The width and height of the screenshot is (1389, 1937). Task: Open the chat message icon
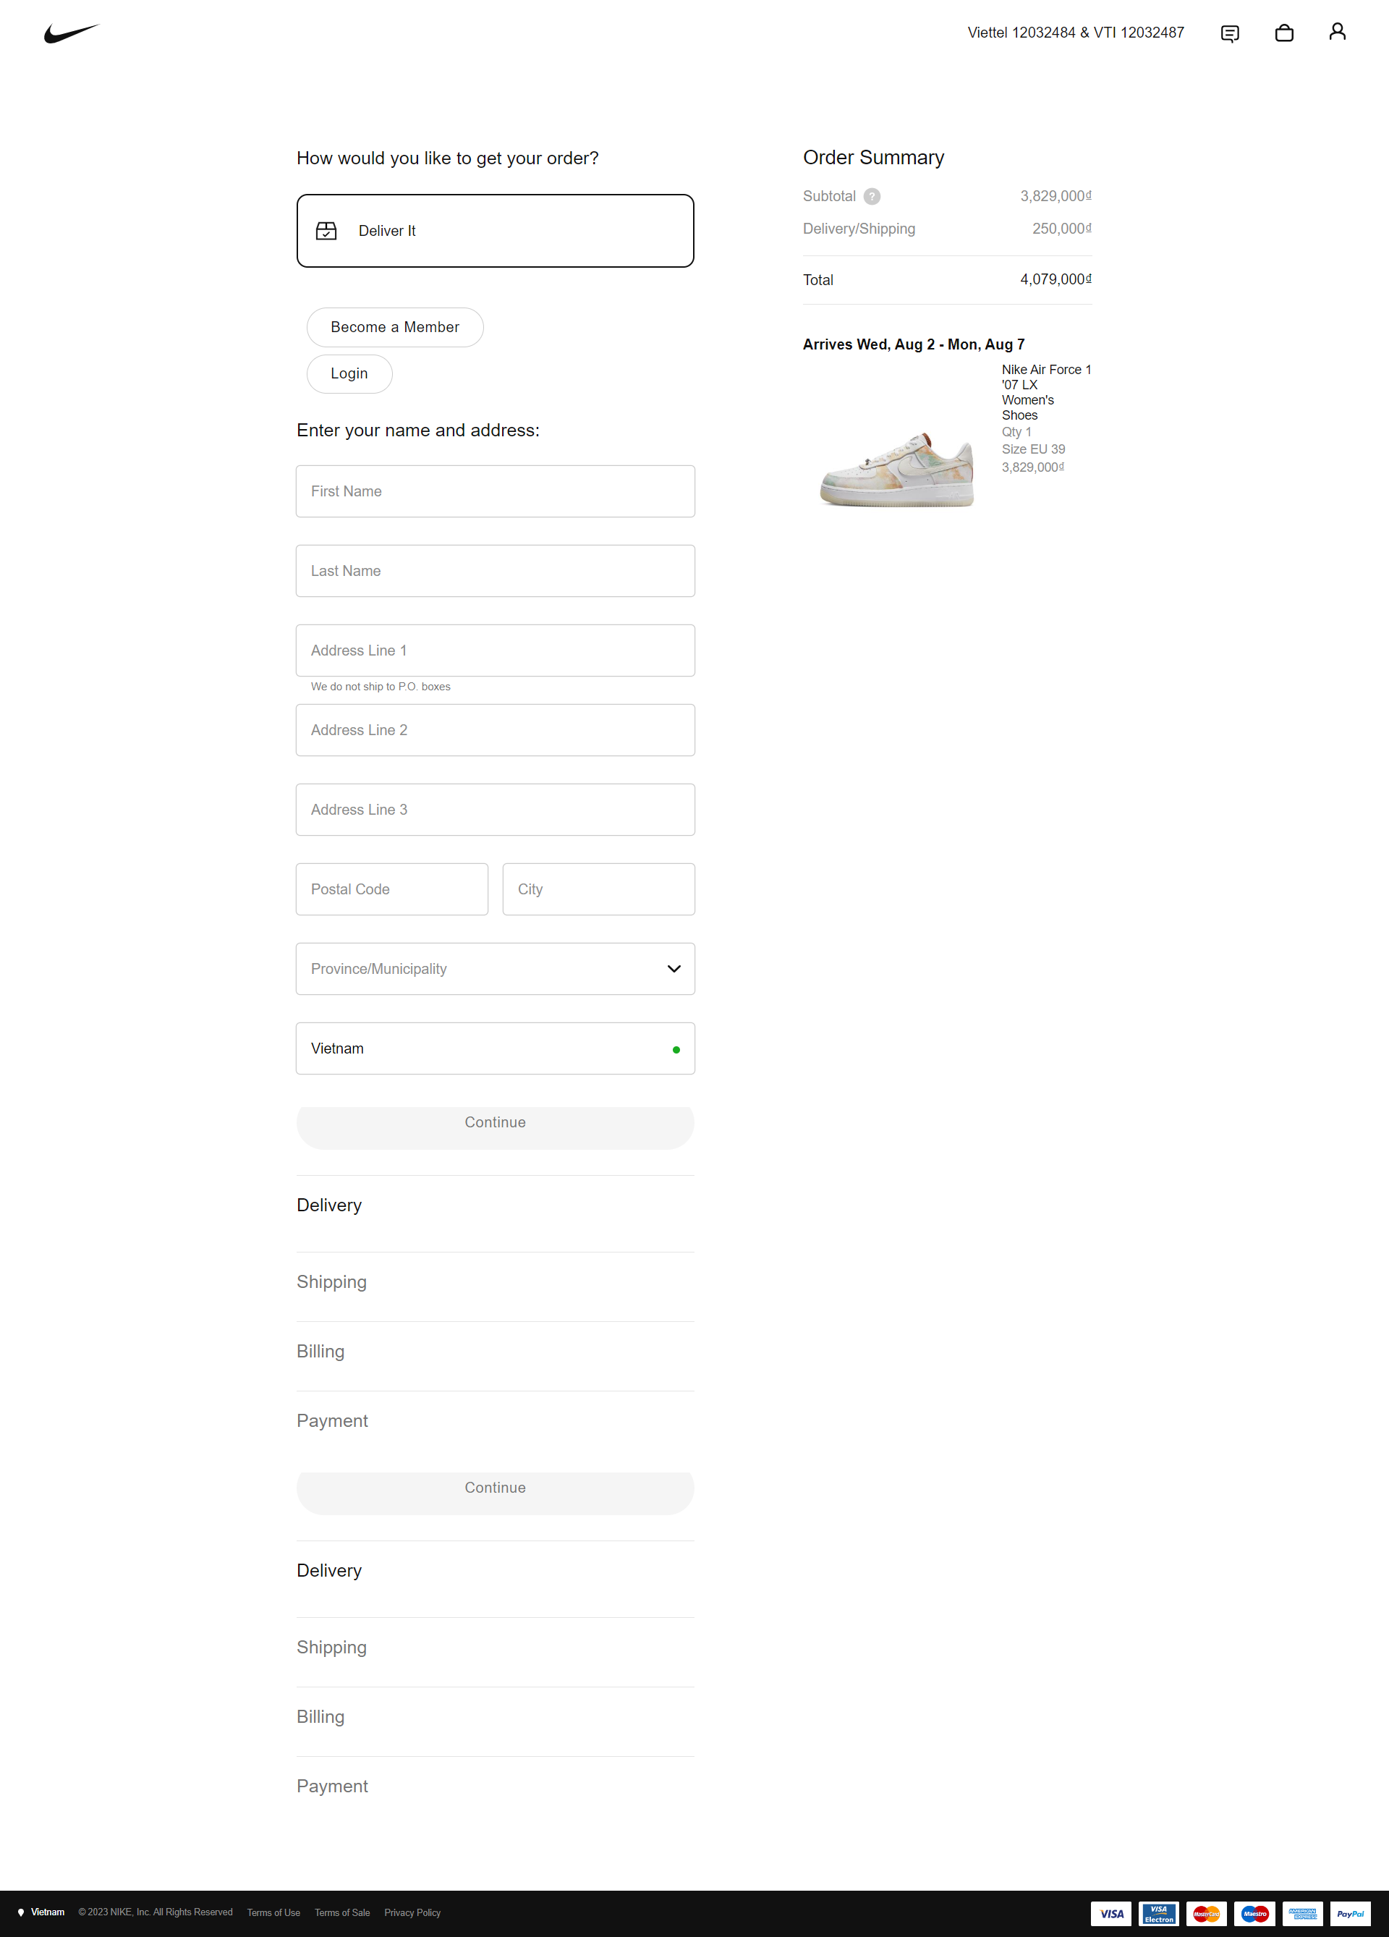pos(1229,33)
